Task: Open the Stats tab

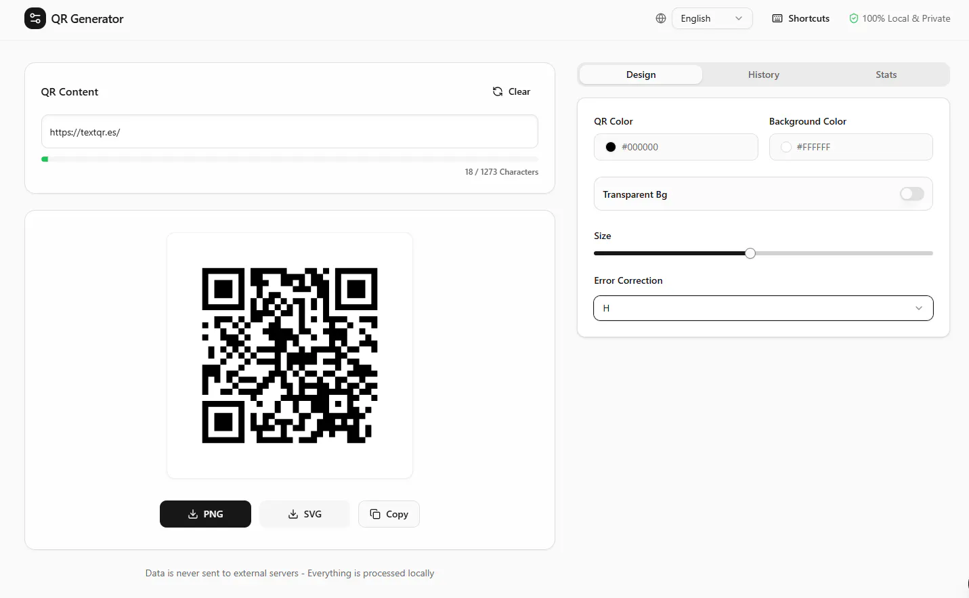Action: click(886, 74)
